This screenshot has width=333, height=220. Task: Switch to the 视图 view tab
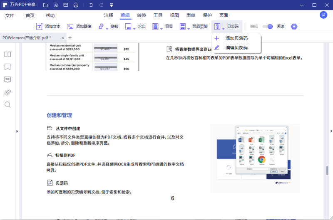click(174, 15)
